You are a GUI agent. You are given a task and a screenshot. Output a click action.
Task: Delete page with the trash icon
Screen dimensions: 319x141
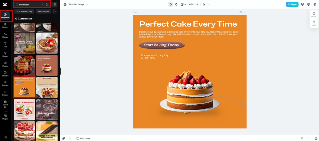click(70, 138)
